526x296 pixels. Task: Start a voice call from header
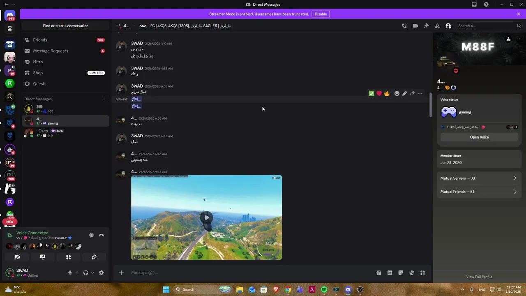pos(404,25)
